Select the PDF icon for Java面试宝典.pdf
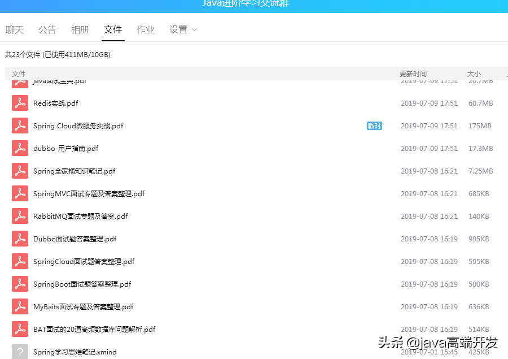508x359 pixels. coord(19,81)
